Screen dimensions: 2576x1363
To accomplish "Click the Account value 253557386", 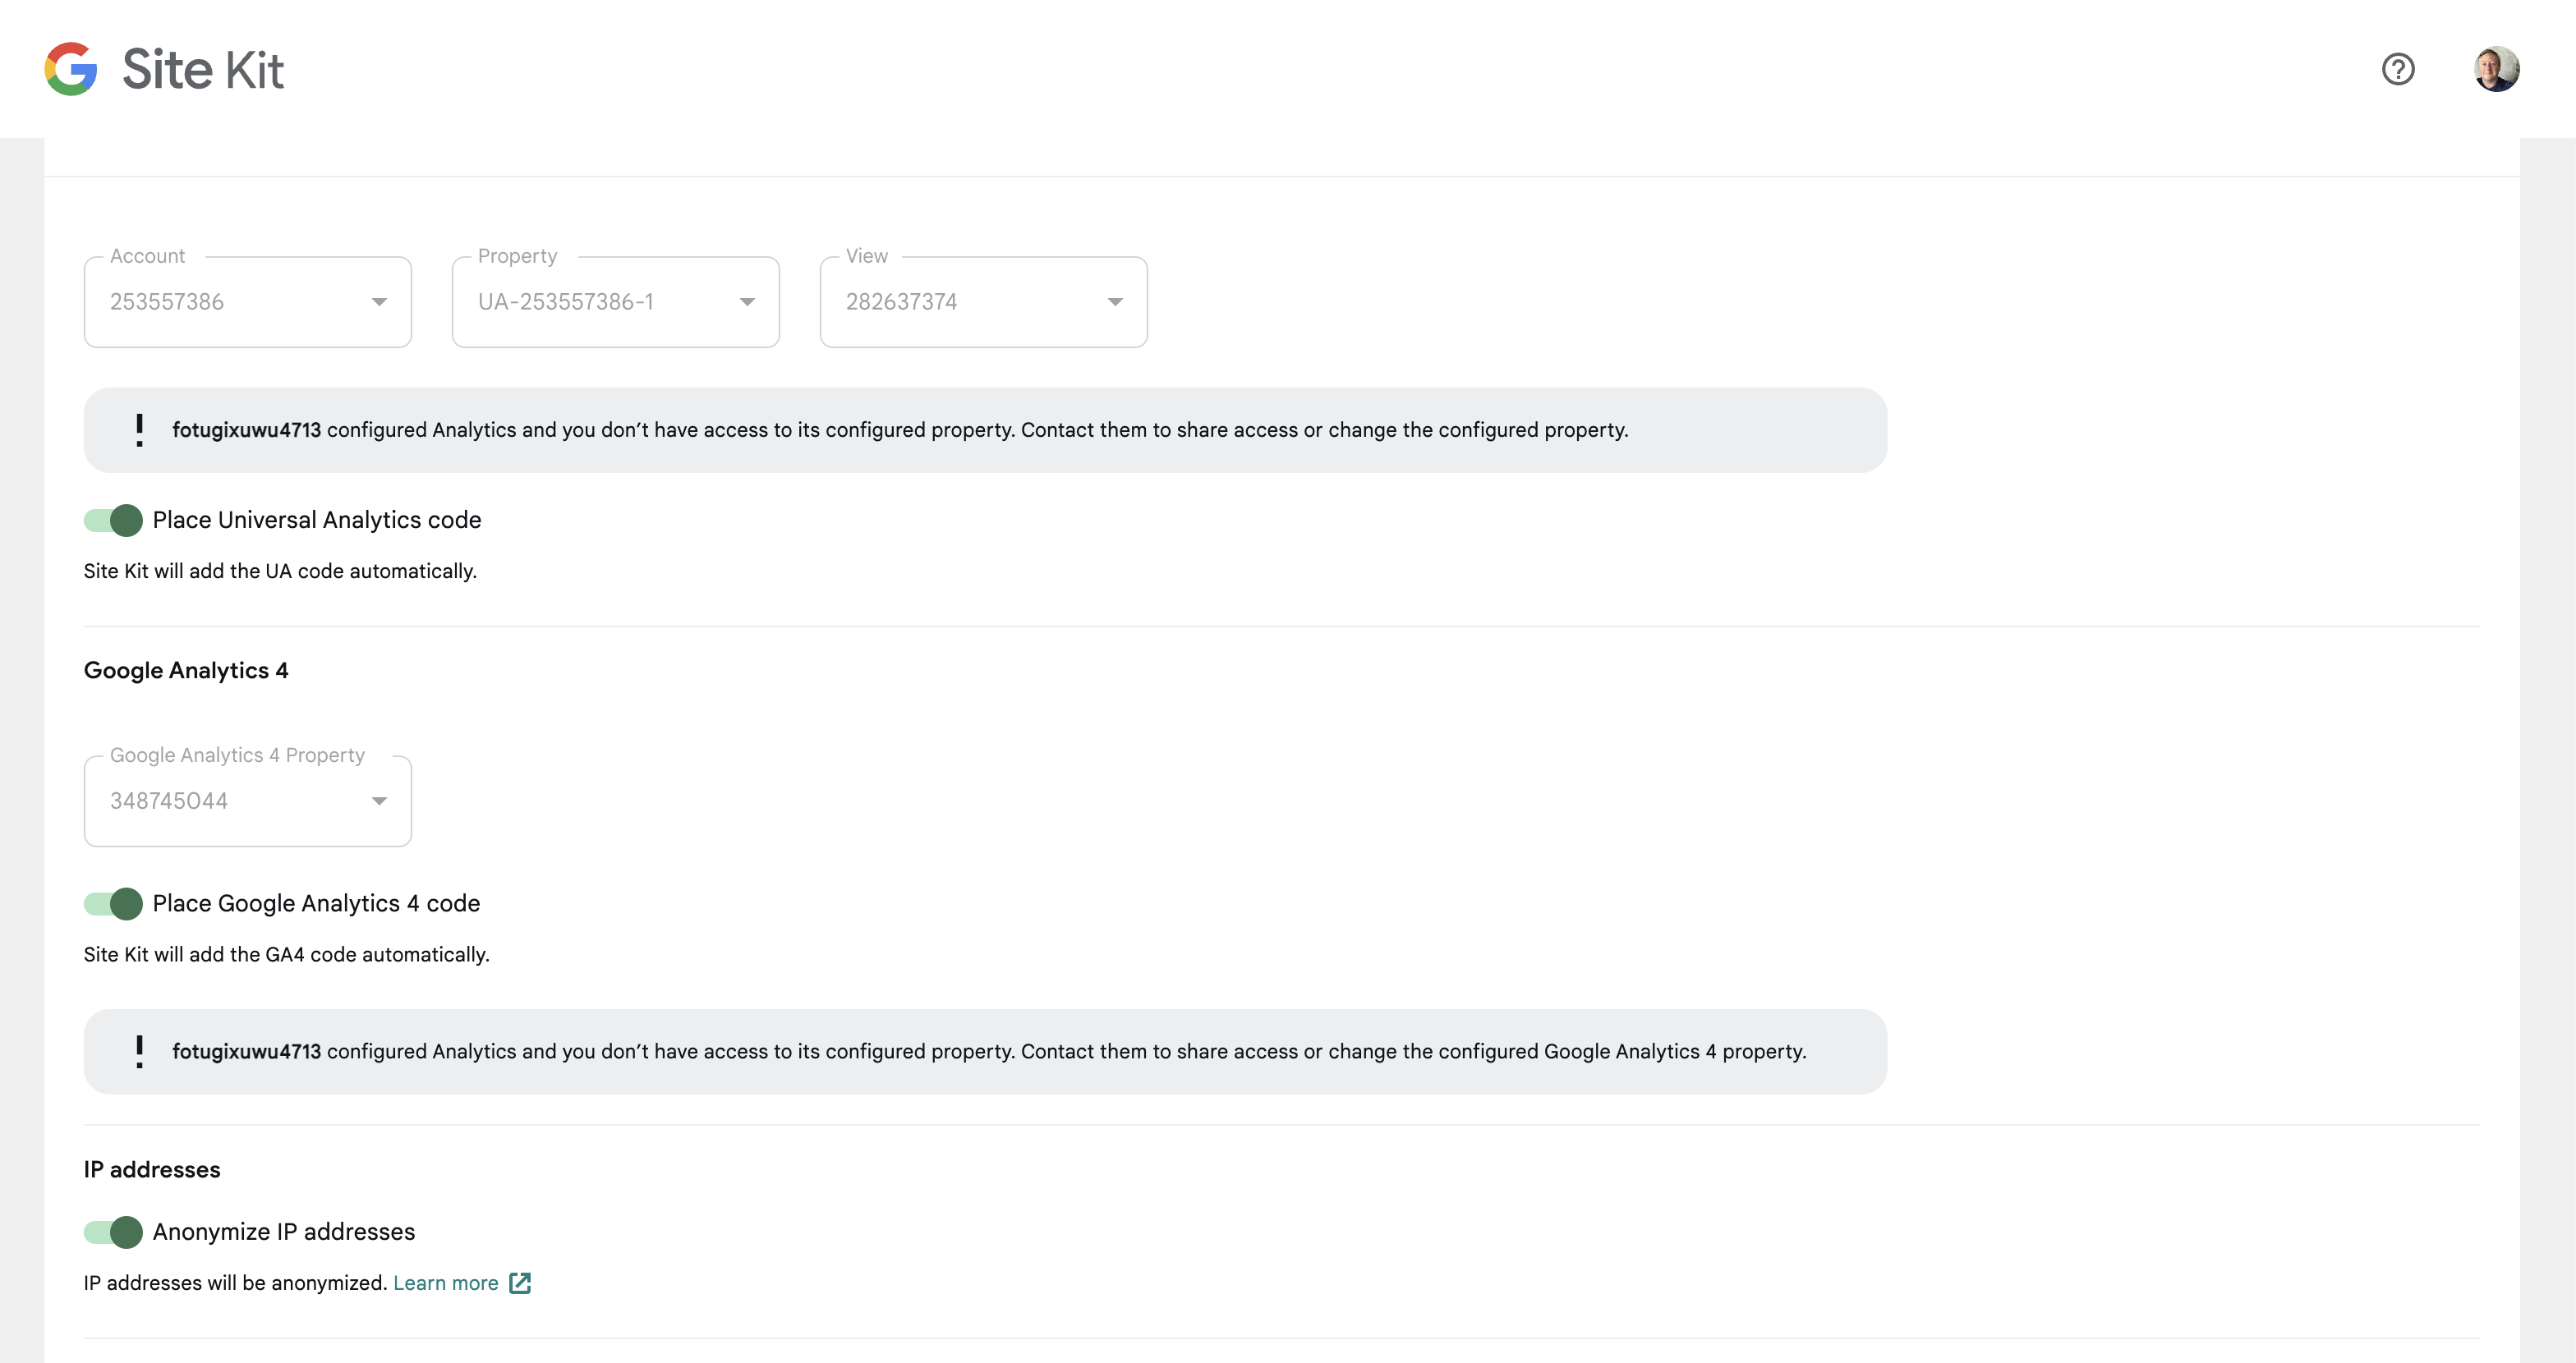I will [167, 301].
